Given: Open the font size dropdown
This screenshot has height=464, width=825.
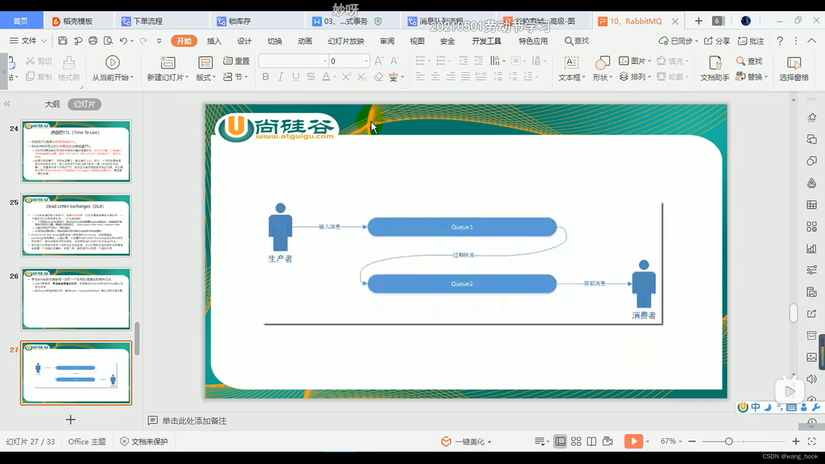Looking at the screenshot, I should coord(366,61).
